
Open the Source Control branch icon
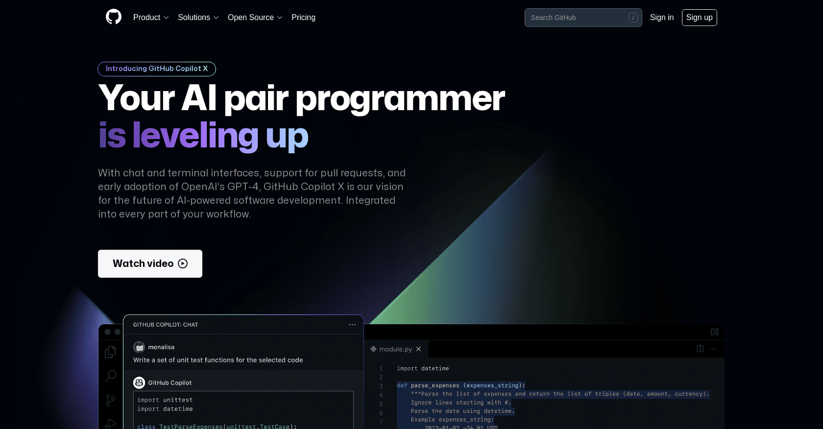pos(111,400)
